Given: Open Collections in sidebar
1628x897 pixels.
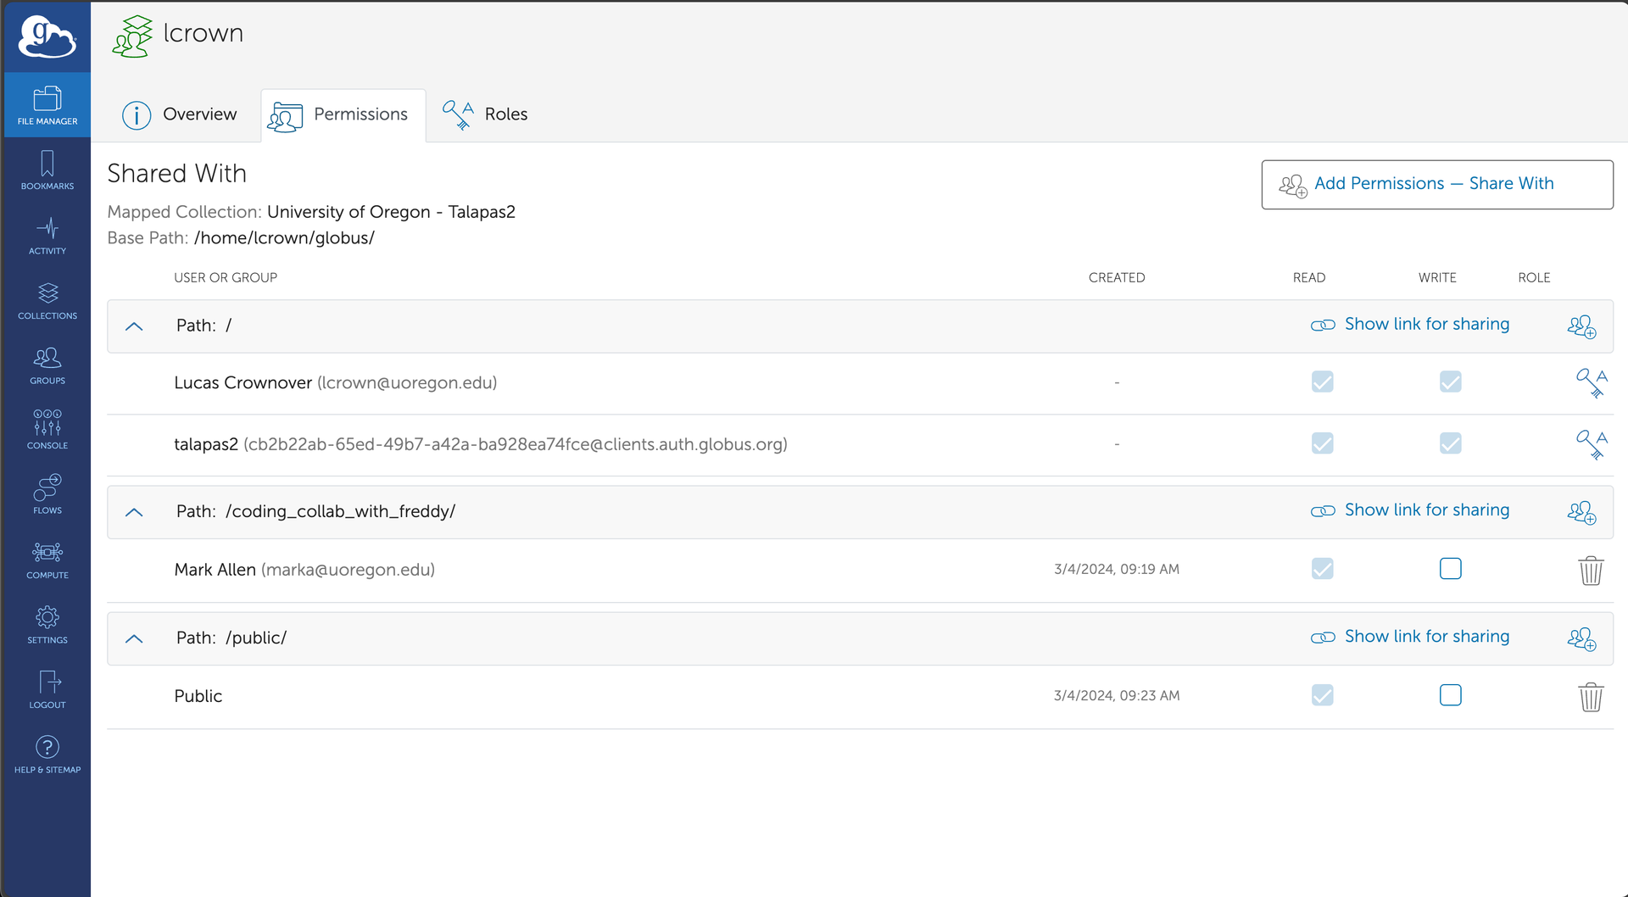Looking at the screenshot, I should click(47, 300).
